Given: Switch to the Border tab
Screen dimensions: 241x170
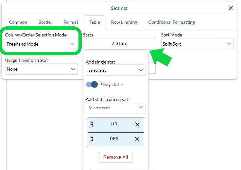Looking at the screenshot, I should coord(45,22).
